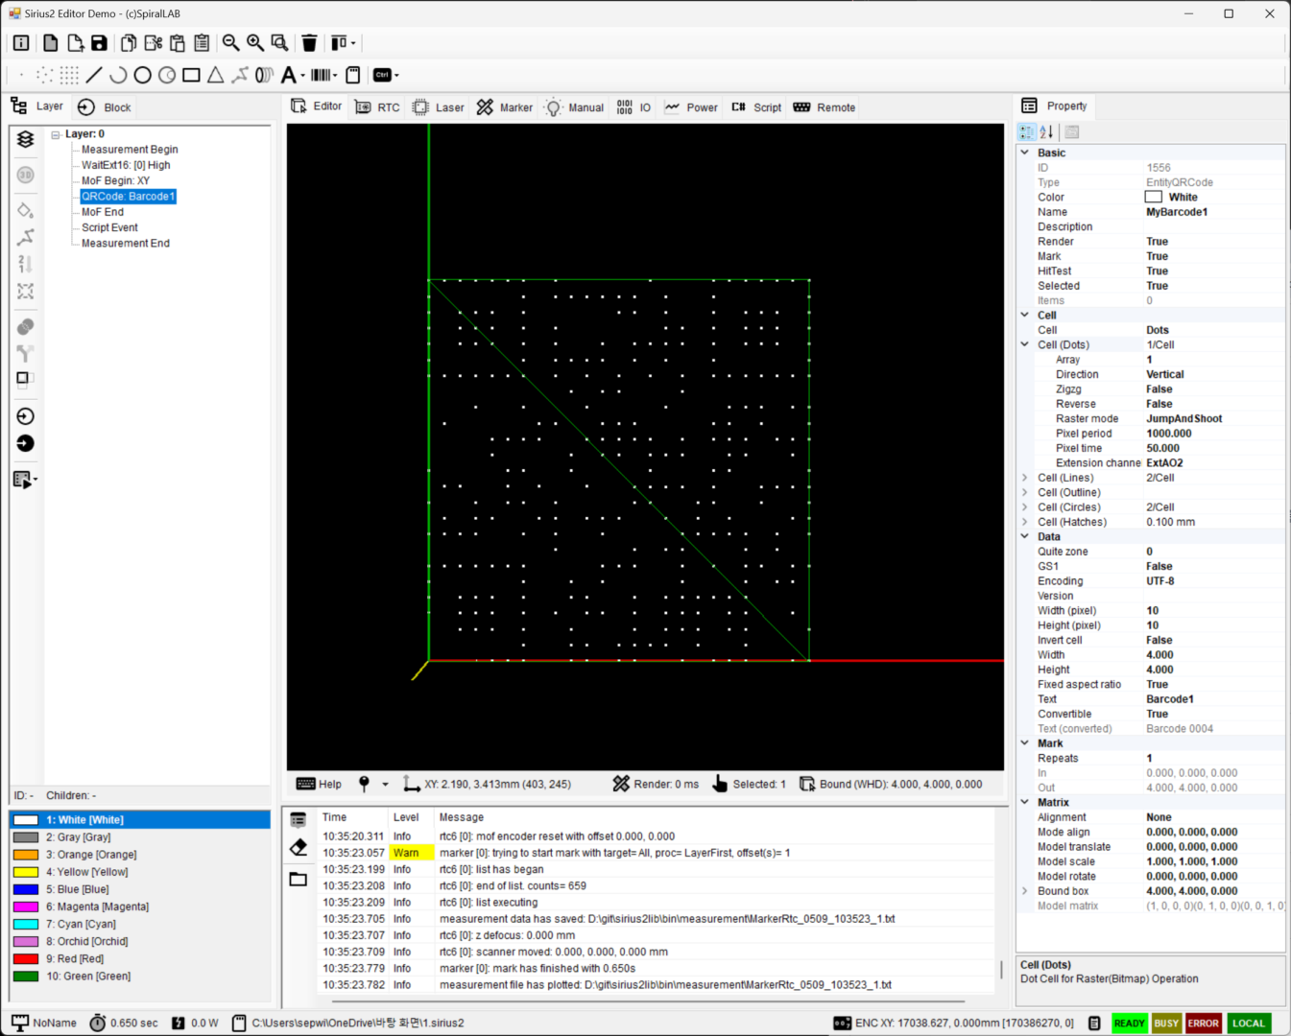Switch to the RTC tab
The image size is (1291, 1036).
point(377,107)
